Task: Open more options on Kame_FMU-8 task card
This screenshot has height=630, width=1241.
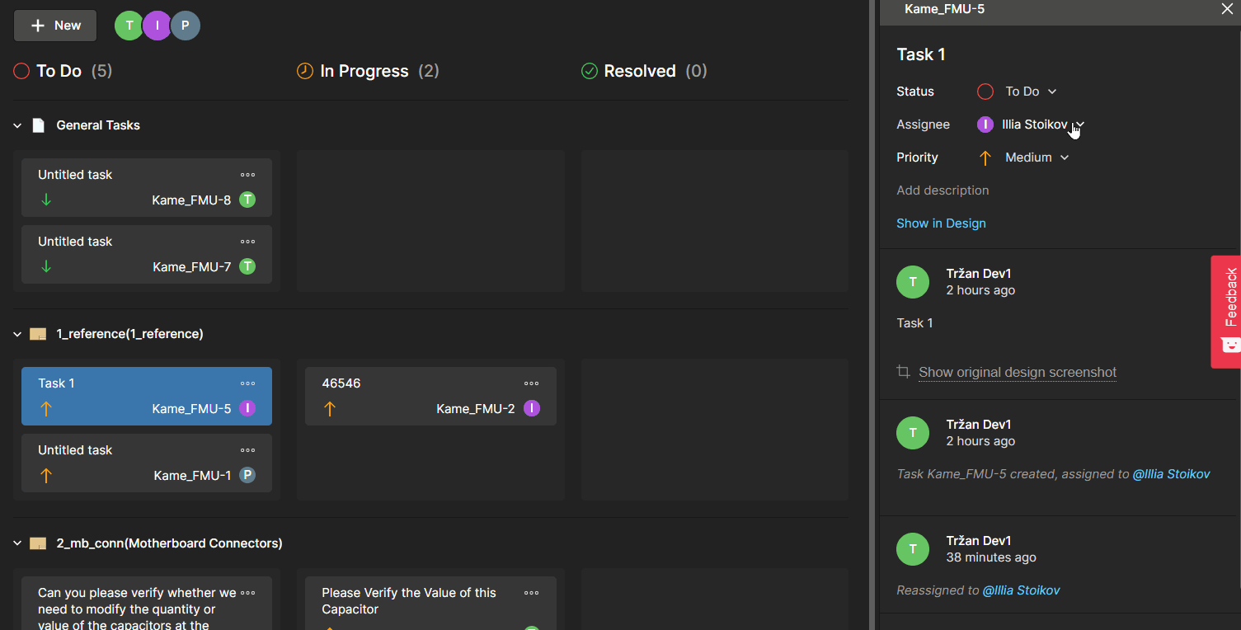Action: pyautogui.click(x=247, y=175)
